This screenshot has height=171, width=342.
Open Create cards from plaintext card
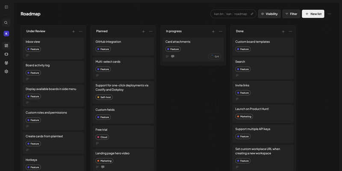pyautogui.click(x=53, y=143)
